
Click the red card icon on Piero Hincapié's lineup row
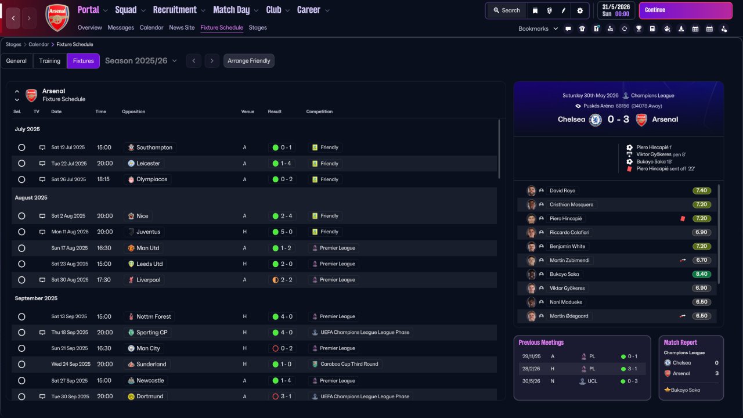coord(683,219)
